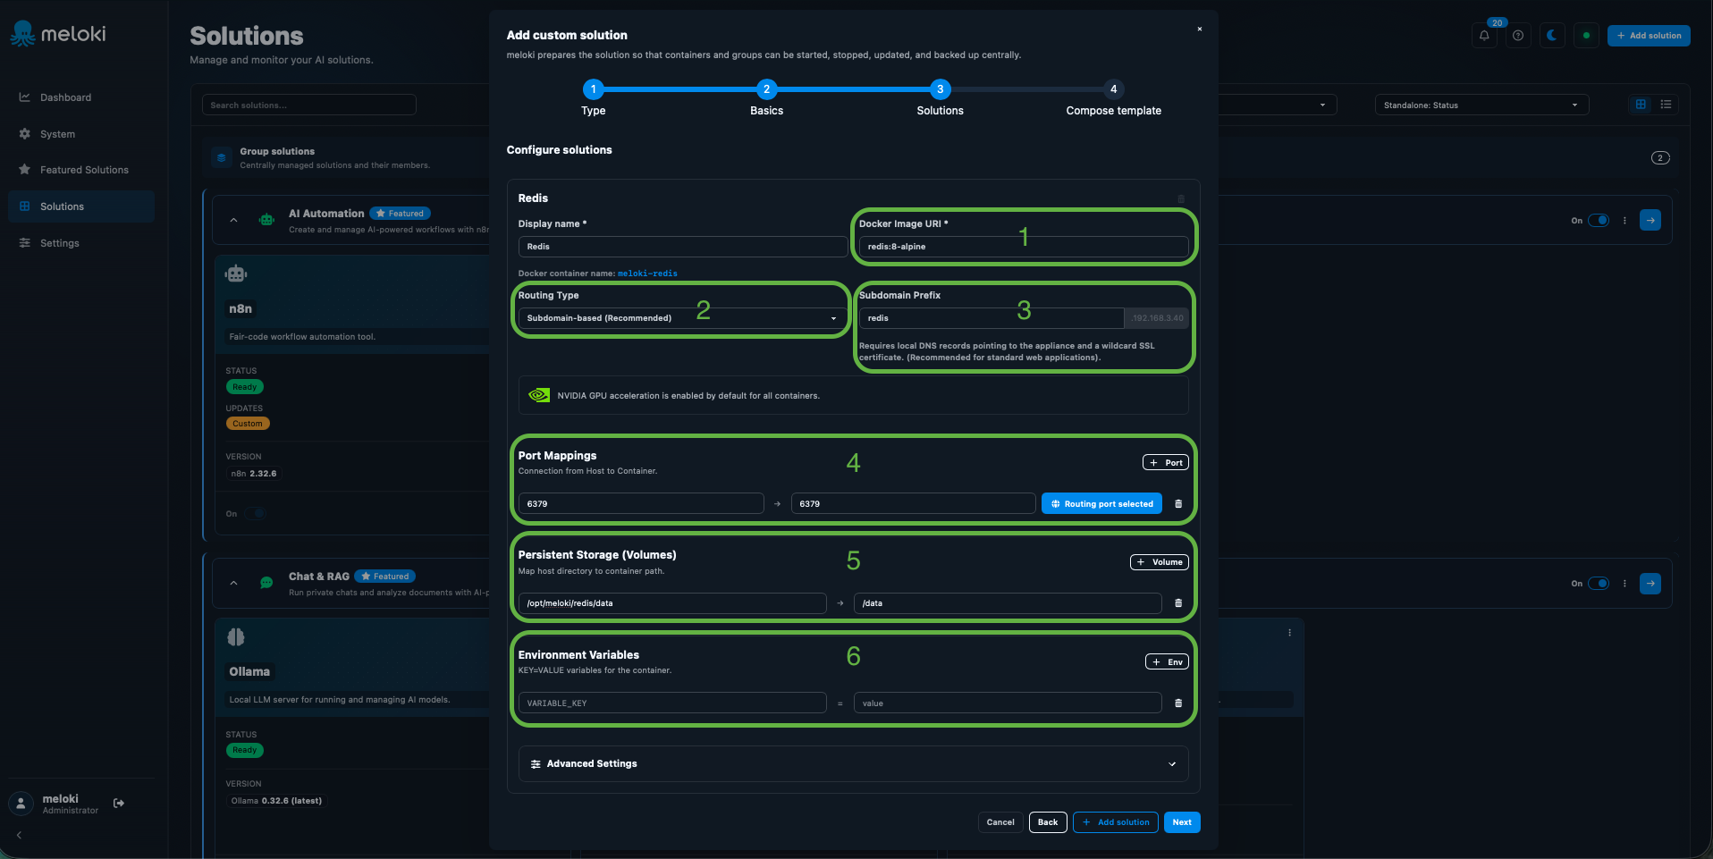Open the Routing Type dropdown

681,318
